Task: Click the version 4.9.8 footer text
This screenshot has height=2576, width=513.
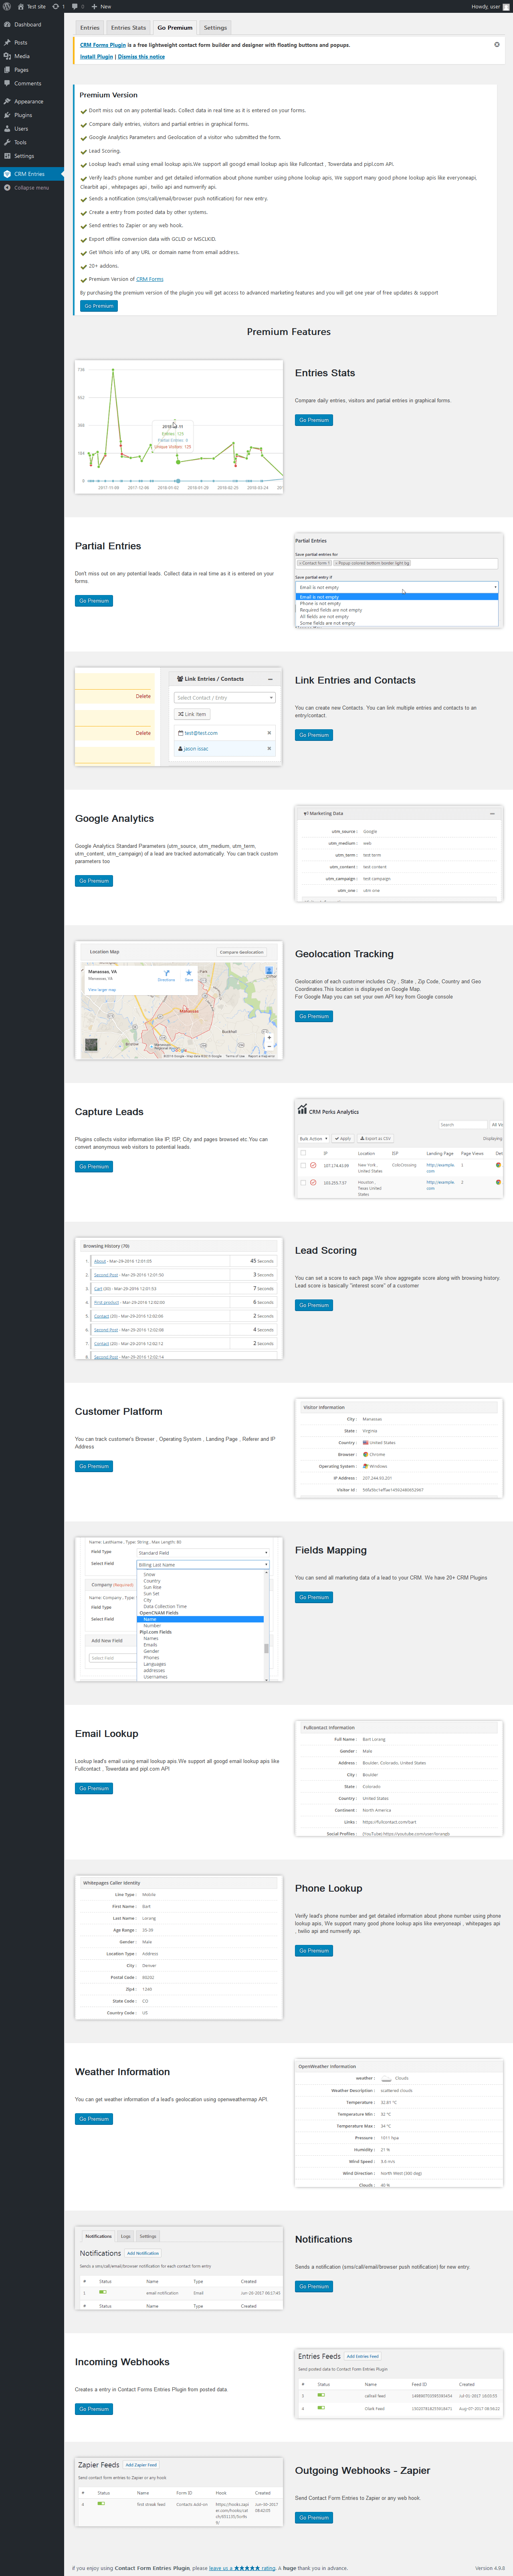Action: [x=490, y=2568]
